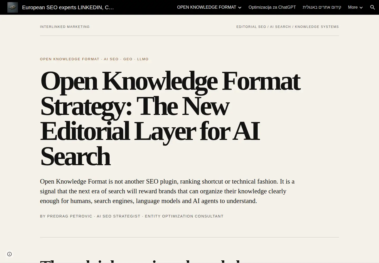
Task: Open the OPEN KNOWLEDGE FORMAT nav item
Action: coord(206,7)
